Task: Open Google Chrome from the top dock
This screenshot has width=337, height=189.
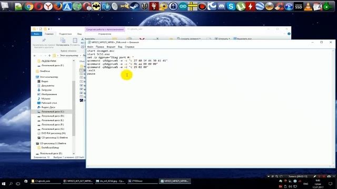Action: coord(29,6)
